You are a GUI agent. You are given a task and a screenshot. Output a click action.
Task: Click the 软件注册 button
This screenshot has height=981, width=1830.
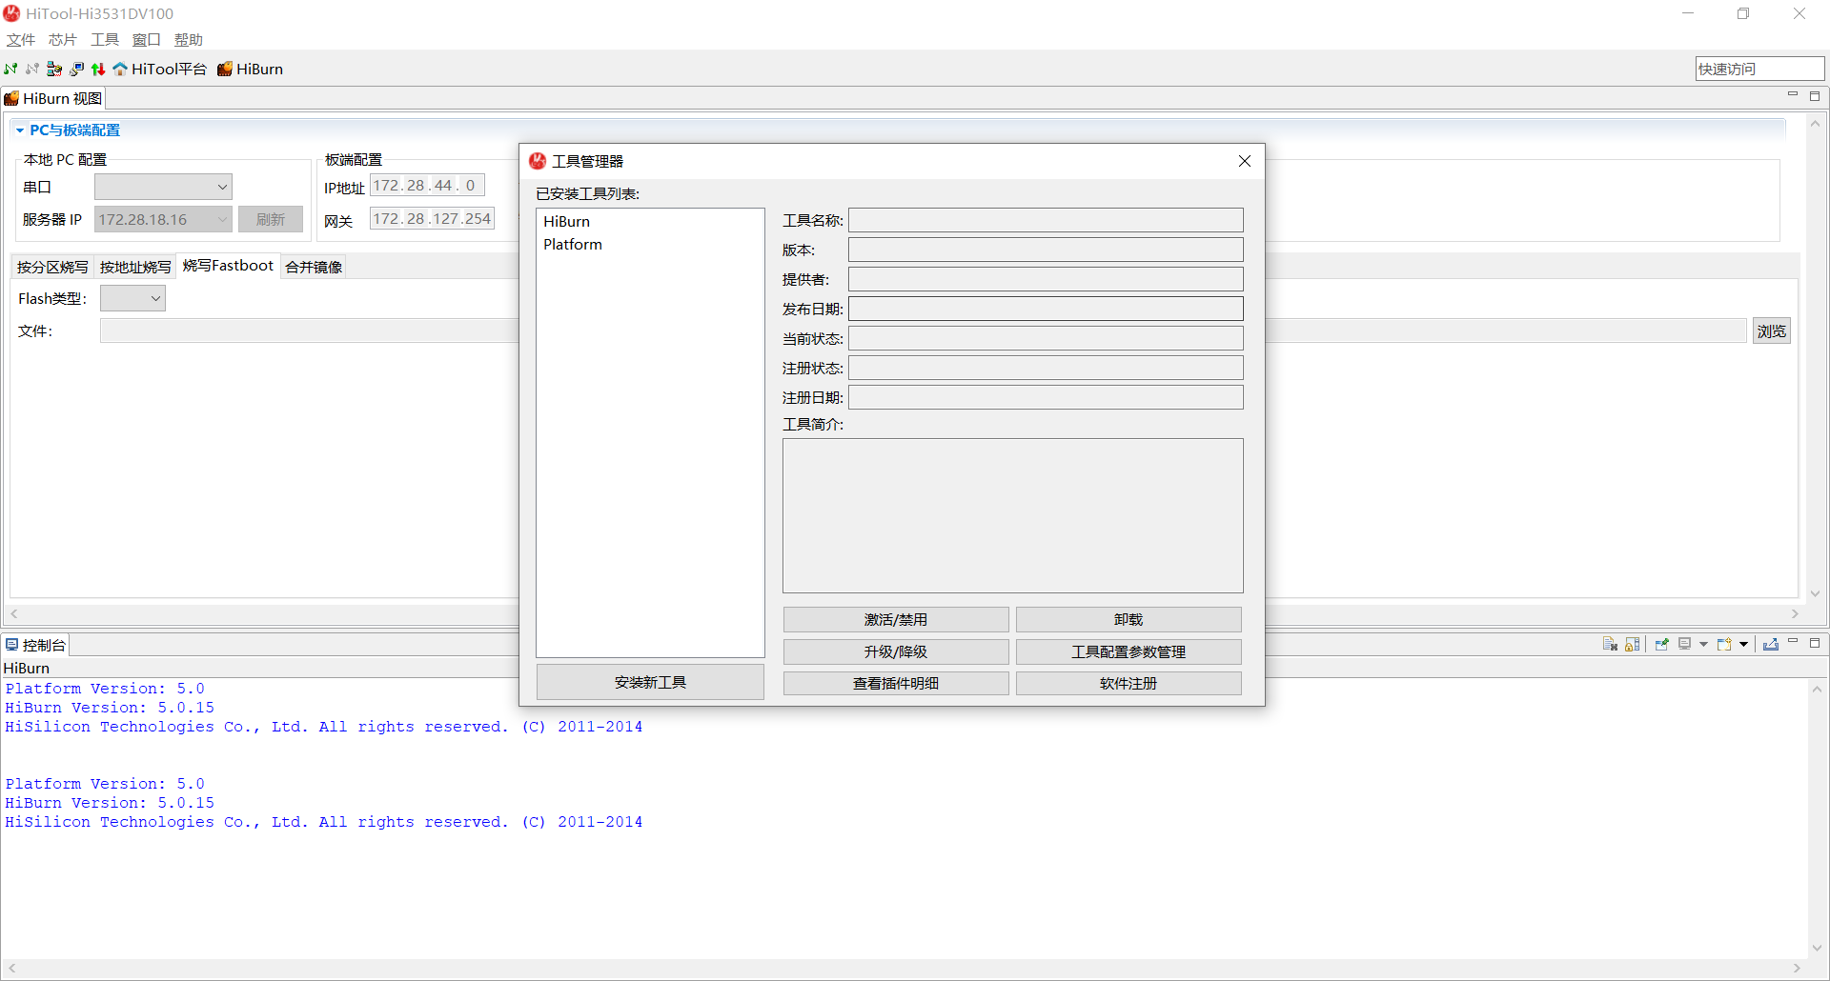point(1128,683)
